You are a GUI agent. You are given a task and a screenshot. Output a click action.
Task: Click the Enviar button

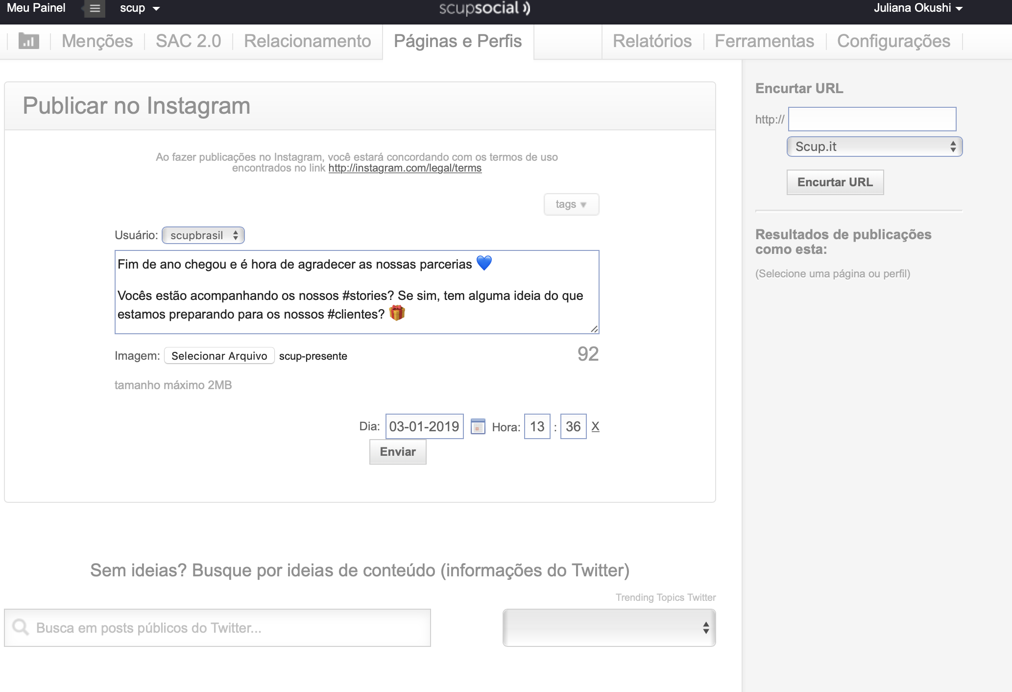tap(398, 452)
